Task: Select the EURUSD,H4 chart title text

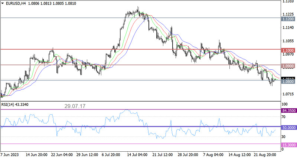Action: click(x=16, y=3)
